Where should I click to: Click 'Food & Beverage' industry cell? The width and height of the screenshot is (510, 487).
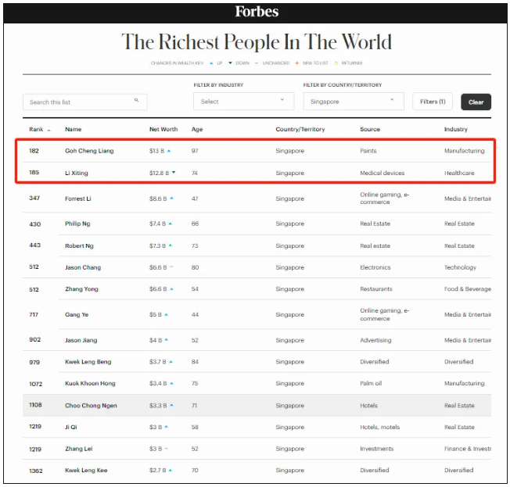point(468,289)
